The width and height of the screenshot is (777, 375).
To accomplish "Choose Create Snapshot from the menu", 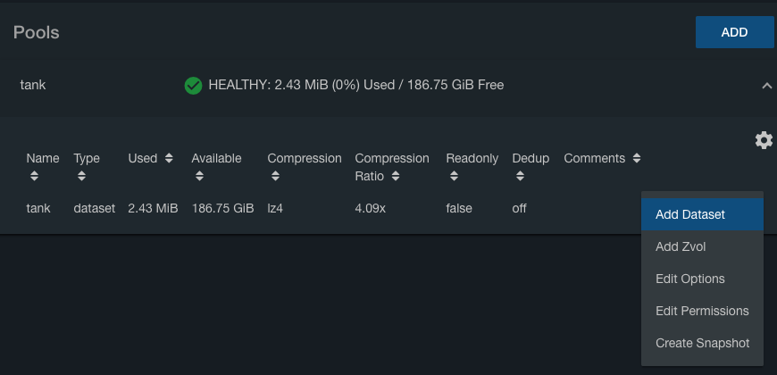I will (702, 343).
